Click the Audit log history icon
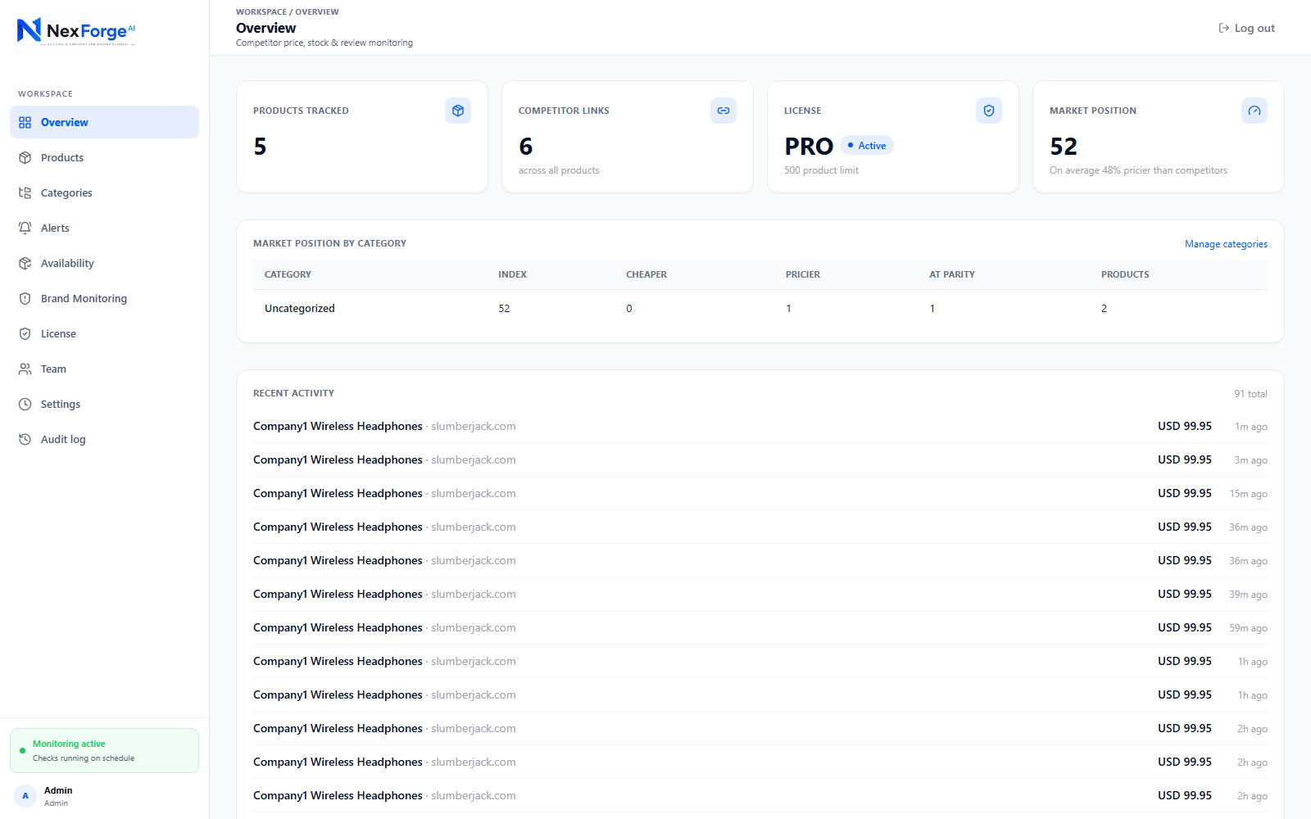Image resolution: width=1311 pixels, height=819 pixels. click(25, 439)
